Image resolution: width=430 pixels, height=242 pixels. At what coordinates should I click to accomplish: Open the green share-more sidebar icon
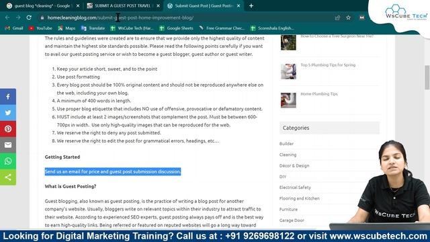click(x=8, y=177)
